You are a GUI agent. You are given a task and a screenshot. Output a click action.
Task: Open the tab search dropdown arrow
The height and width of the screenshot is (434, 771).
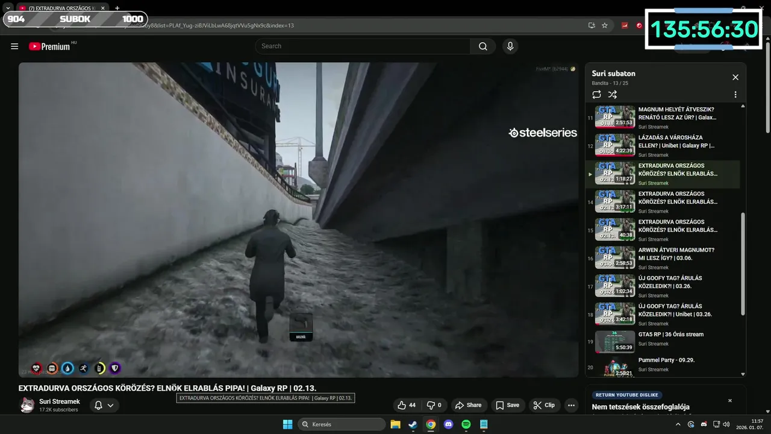click(8, 8)
